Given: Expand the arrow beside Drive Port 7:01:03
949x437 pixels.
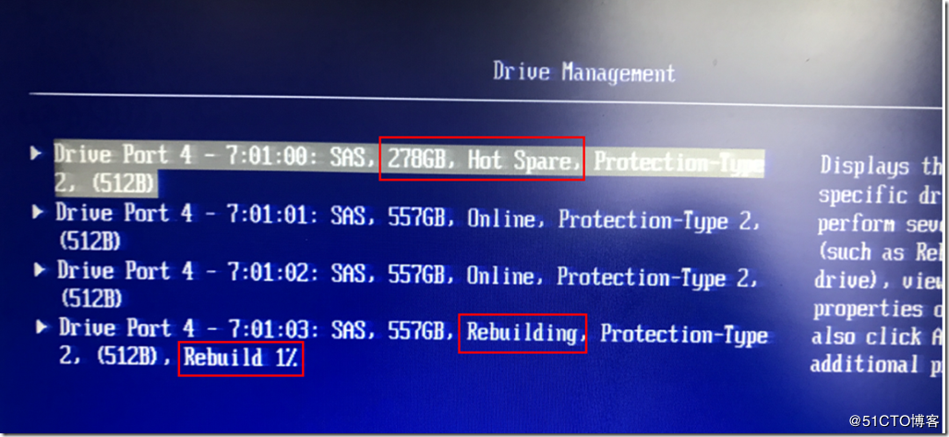Looking at the screenshot, I should click(42, 328).
